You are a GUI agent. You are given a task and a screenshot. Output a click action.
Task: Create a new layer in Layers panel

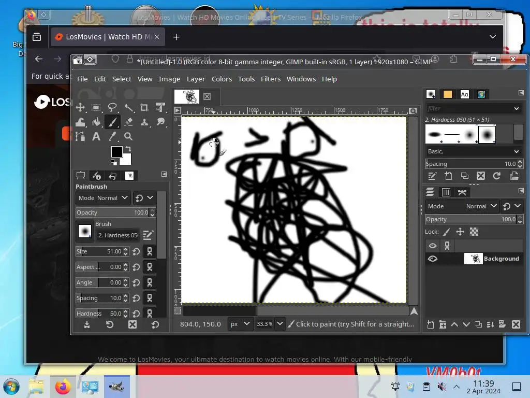431,324
